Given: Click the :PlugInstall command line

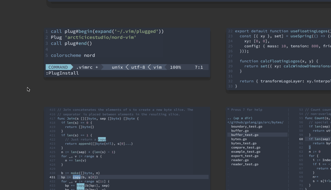Looking at the screenshot, I should pyautogui.click(x=62, y=73).
